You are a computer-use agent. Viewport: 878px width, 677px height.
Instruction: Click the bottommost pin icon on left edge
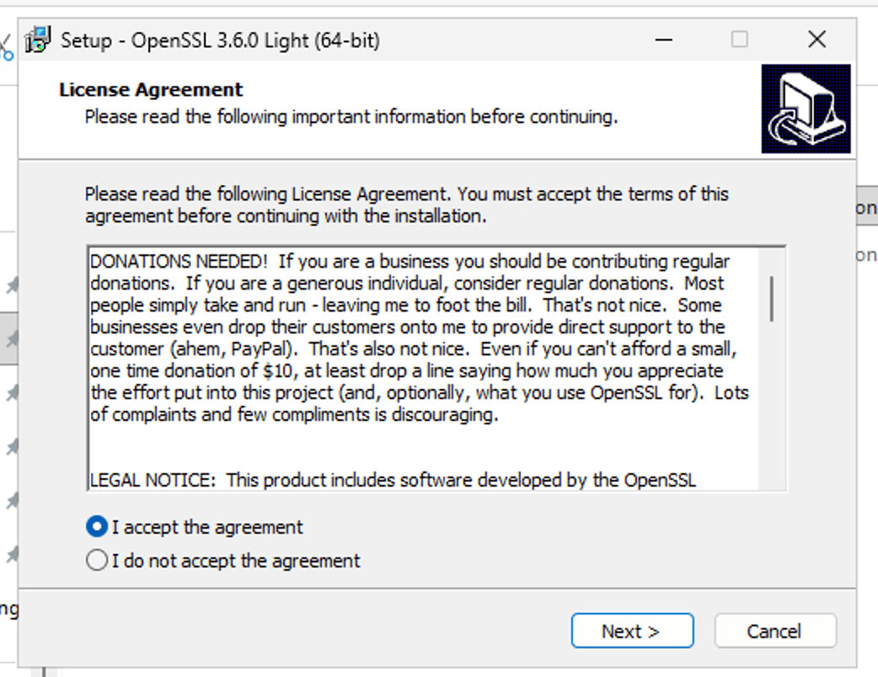(12, 555)
